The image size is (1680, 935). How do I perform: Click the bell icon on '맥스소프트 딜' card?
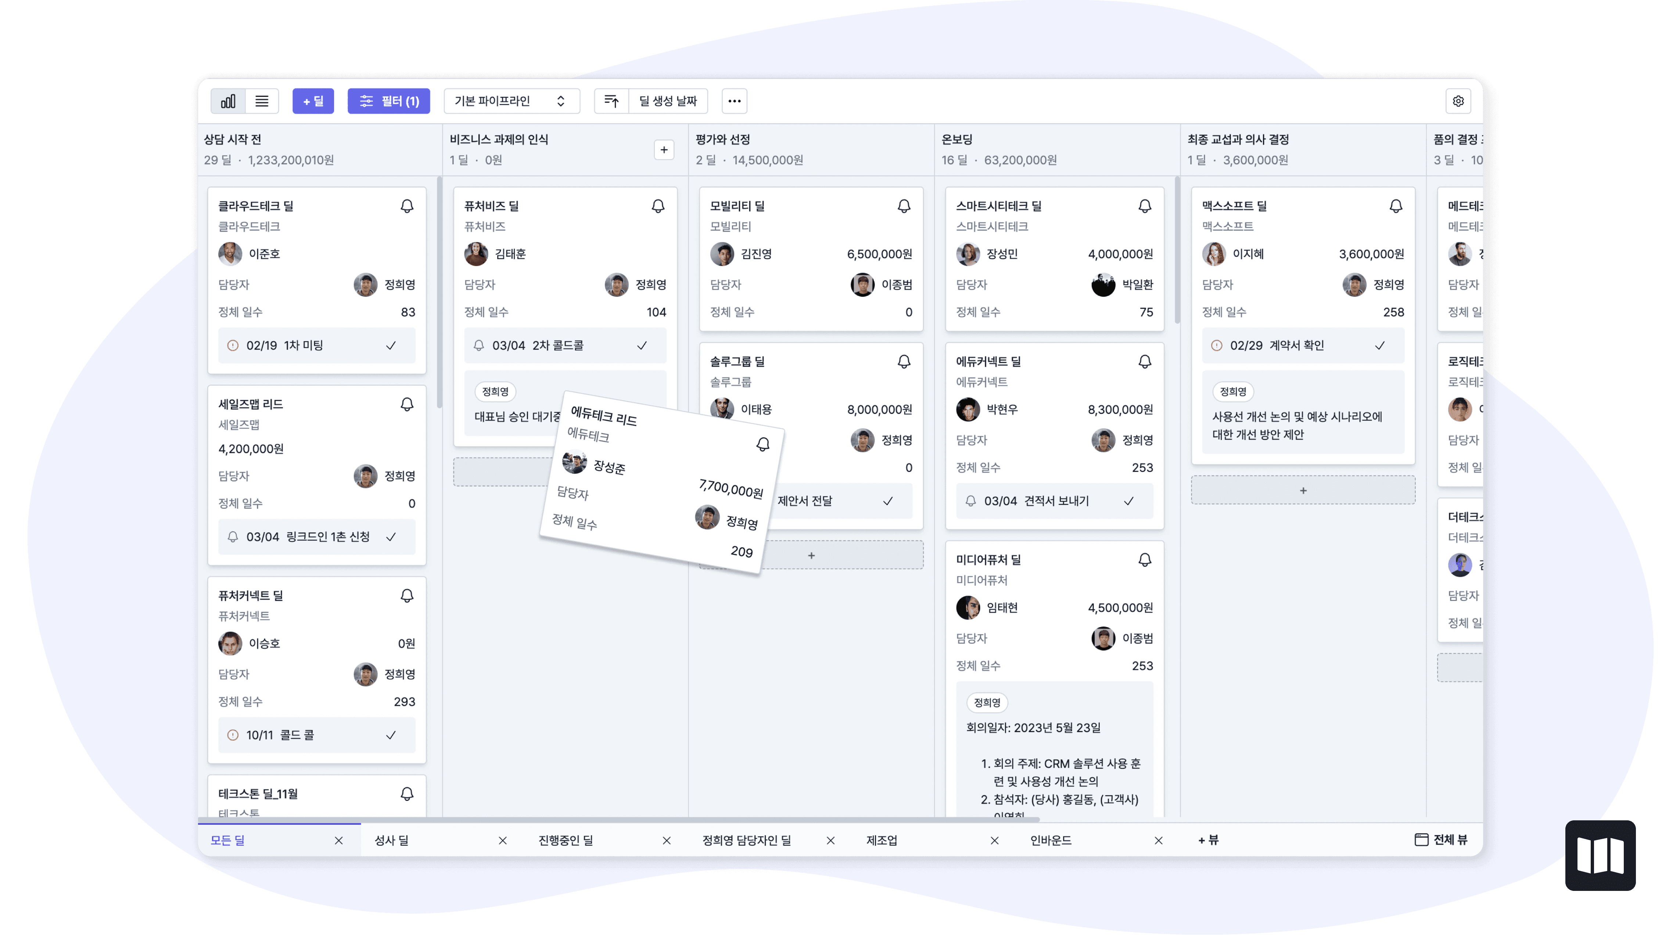click(x=1396, y=206)
